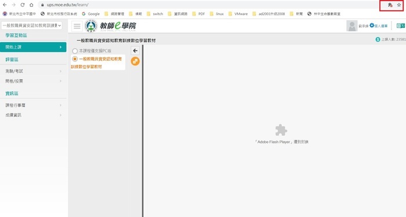
Task: Open the Google bookmark
Action: pyautogui.click(x=90, y=14)
